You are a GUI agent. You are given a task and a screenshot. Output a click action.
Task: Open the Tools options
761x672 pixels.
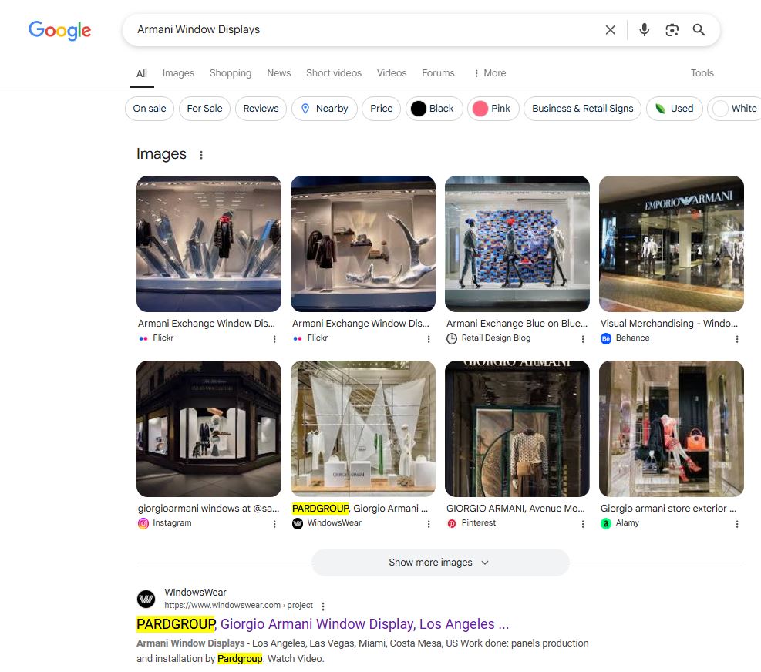[702, 72]
